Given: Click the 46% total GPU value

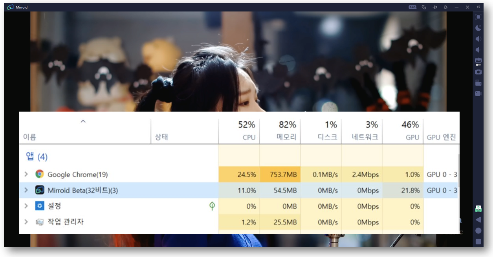Looking at the screenshot, I should click(411, 125).
